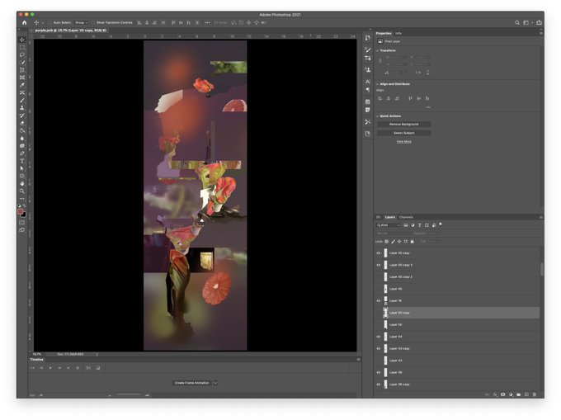Screen dimensions: 561x420
Task: Hide Layer 16 using its eye icon
Action: point(379,301)
